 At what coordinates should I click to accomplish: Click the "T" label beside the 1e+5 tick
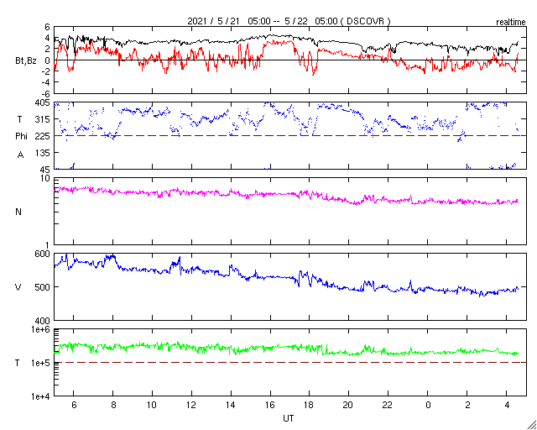coord(18,363)
